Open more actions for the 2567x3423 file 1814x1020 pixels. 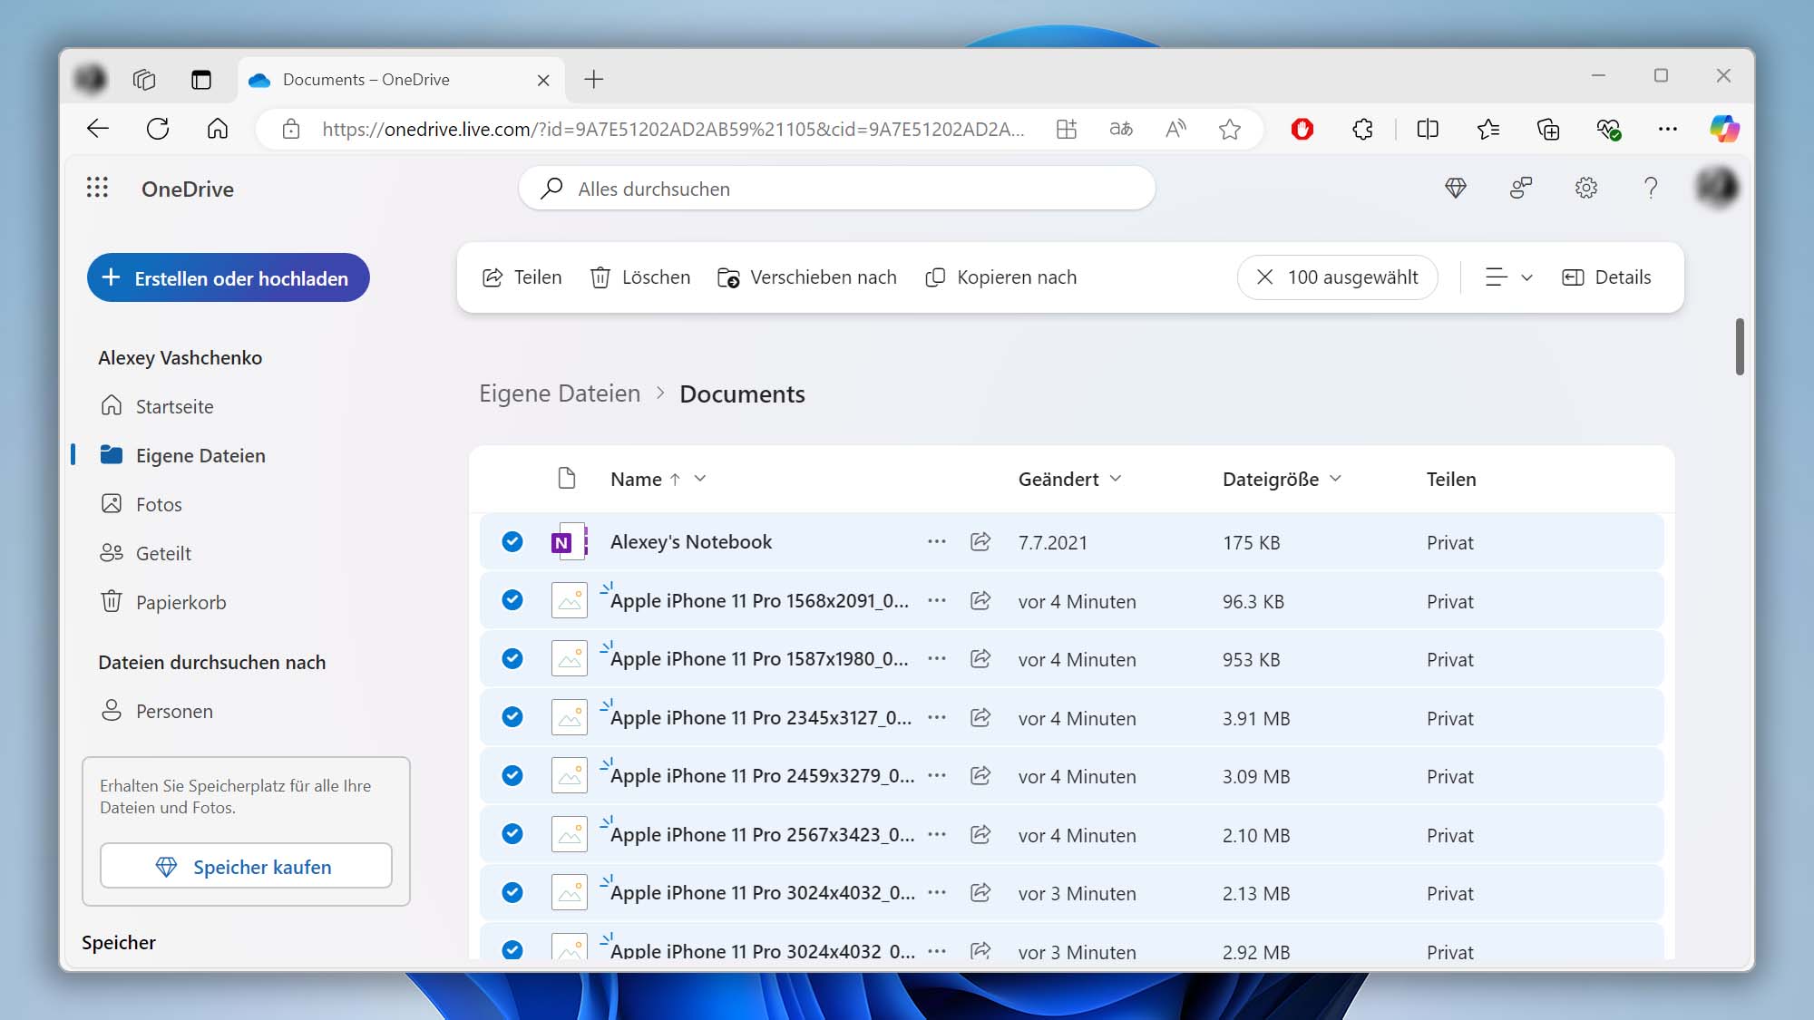pos(937,834)
